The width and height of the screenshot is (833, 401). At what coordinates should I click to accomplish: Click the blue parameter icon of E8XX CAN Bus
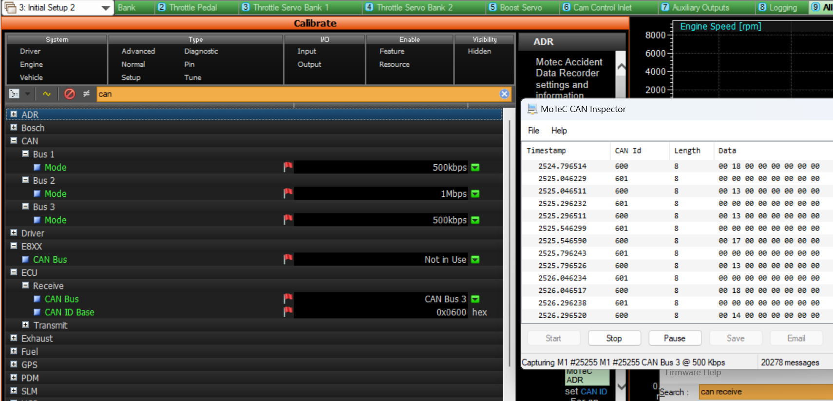pyautogui.click(x=25, y=259)
